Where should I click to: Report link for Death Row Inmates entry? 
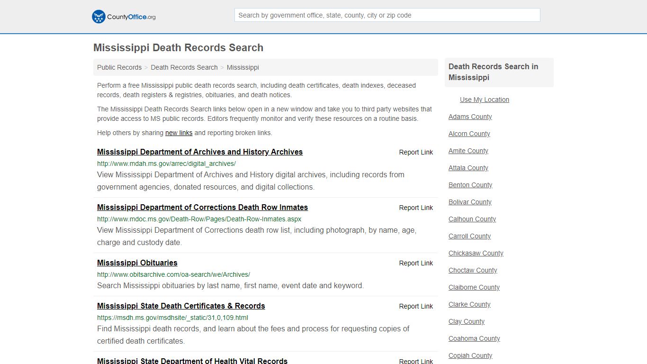pos(416,208)
